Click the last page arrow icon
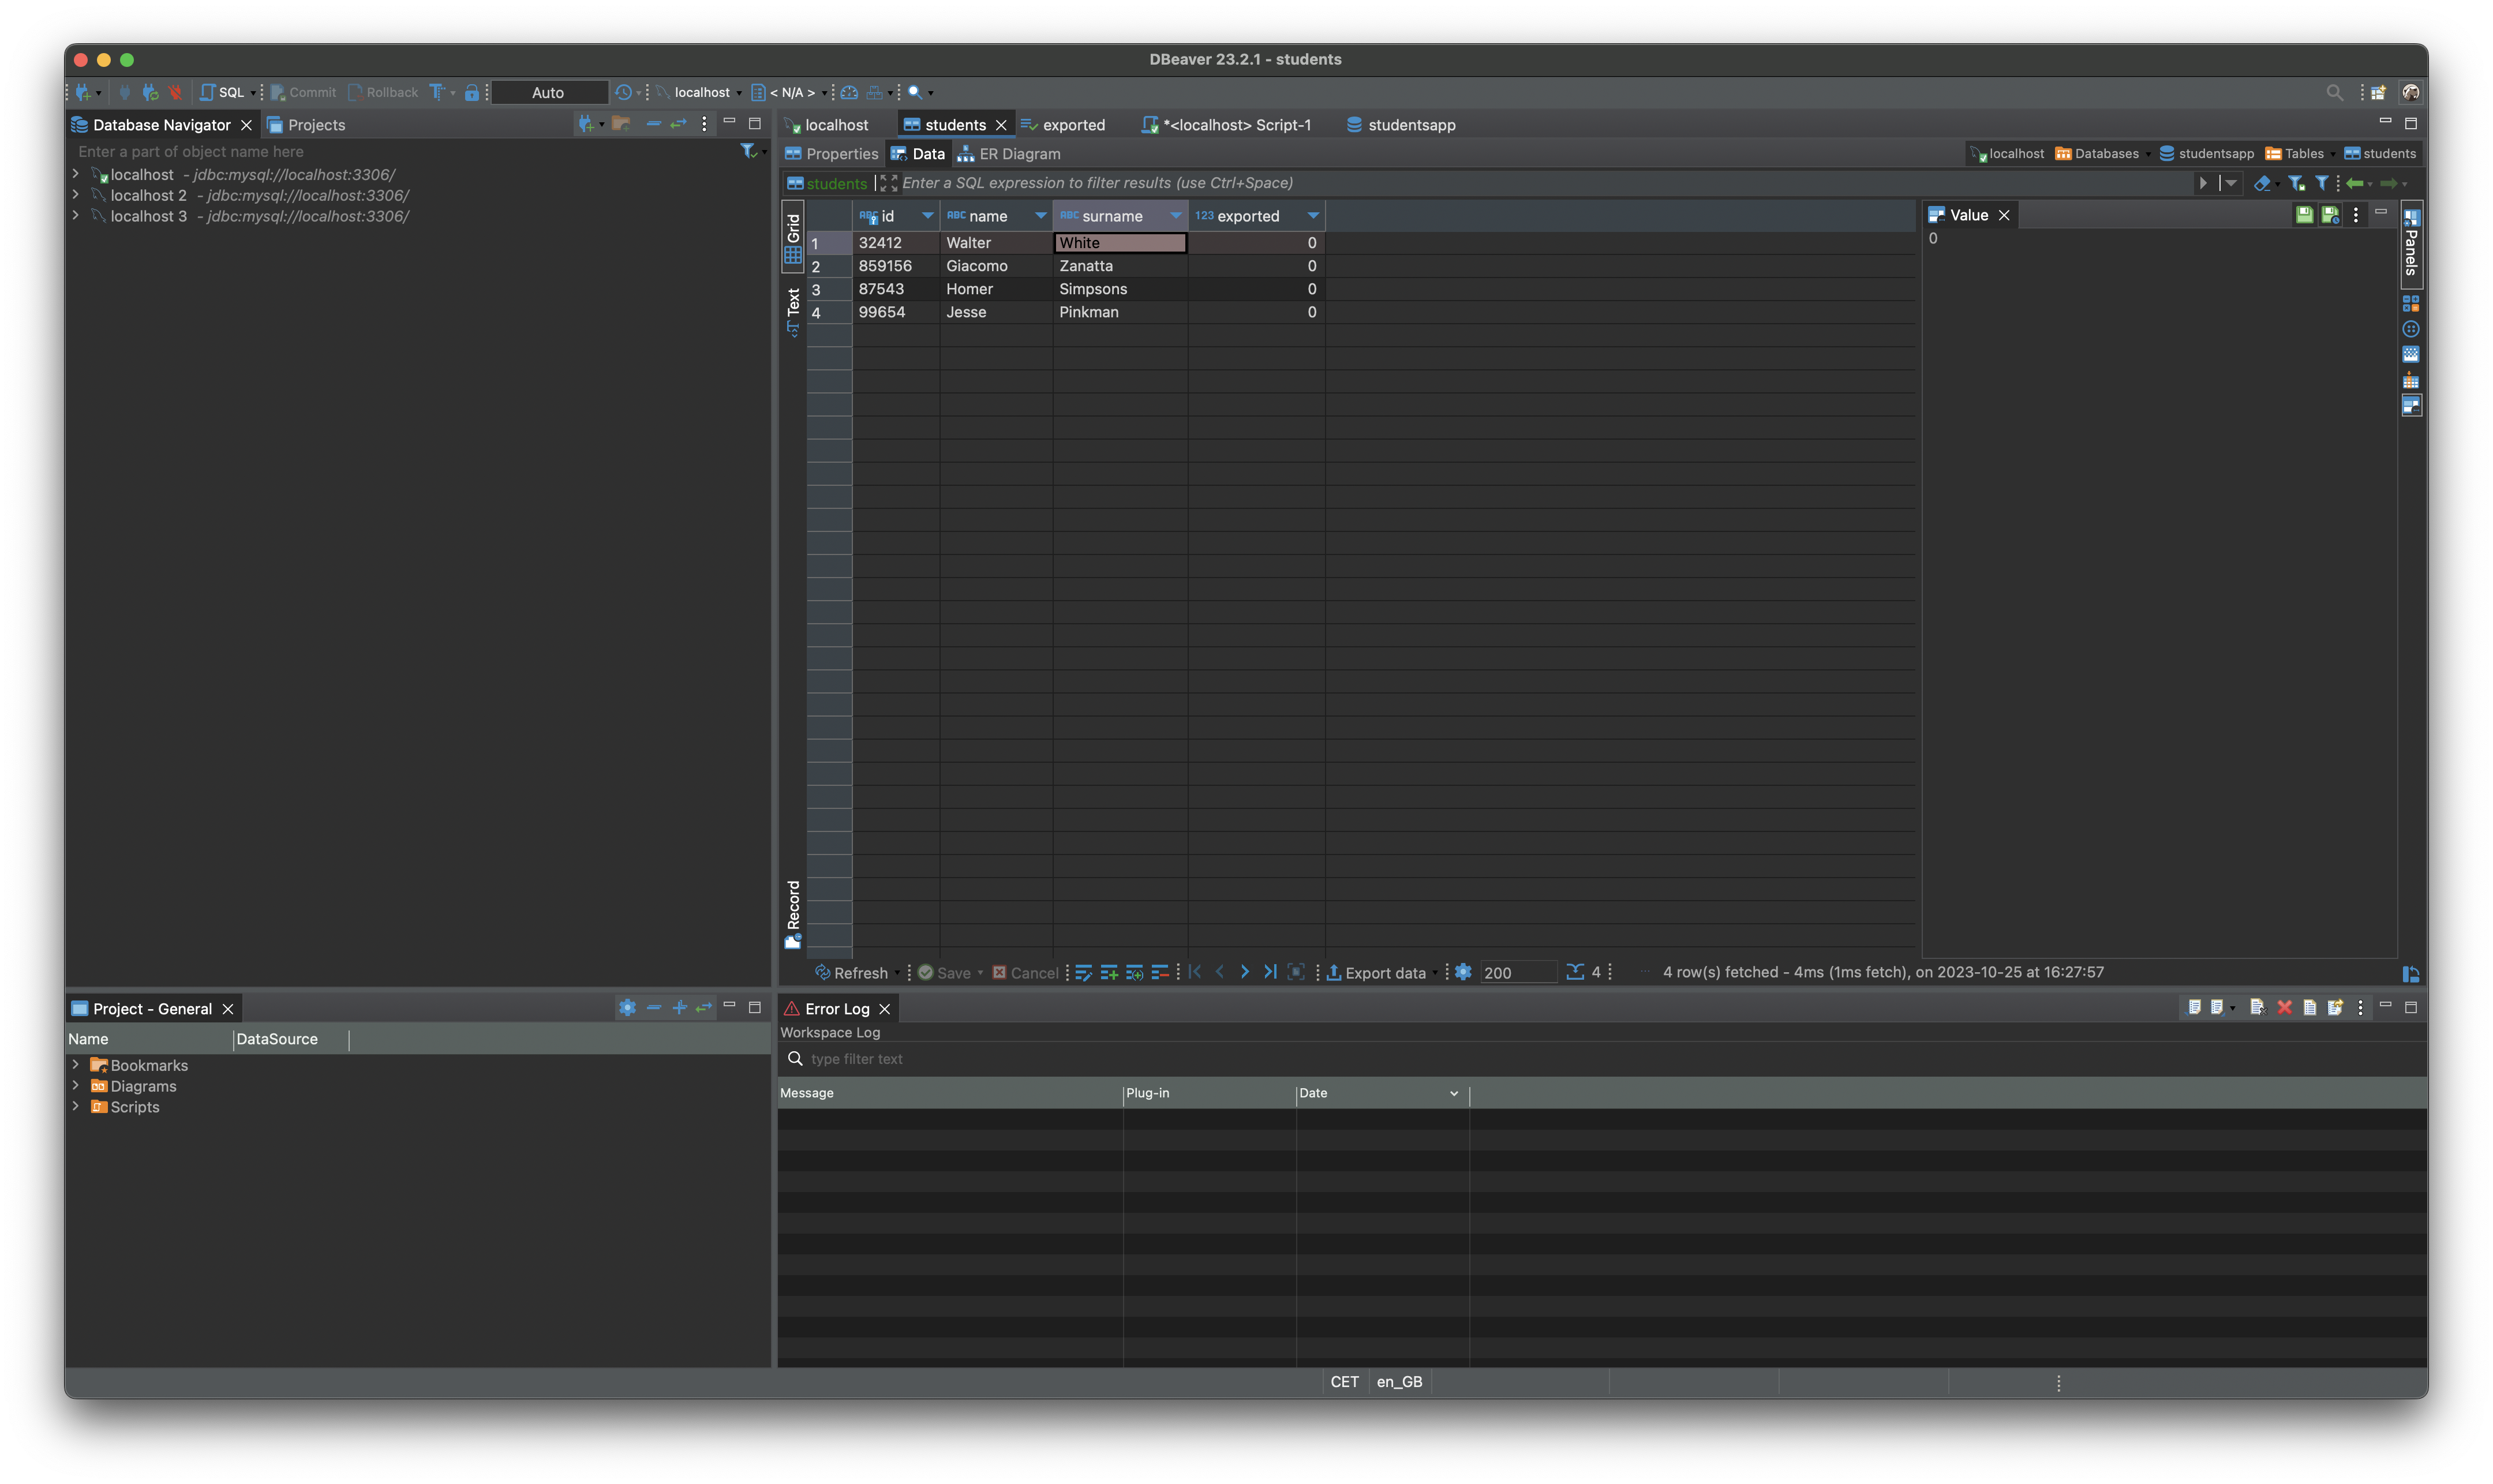 coord(1270,972)
